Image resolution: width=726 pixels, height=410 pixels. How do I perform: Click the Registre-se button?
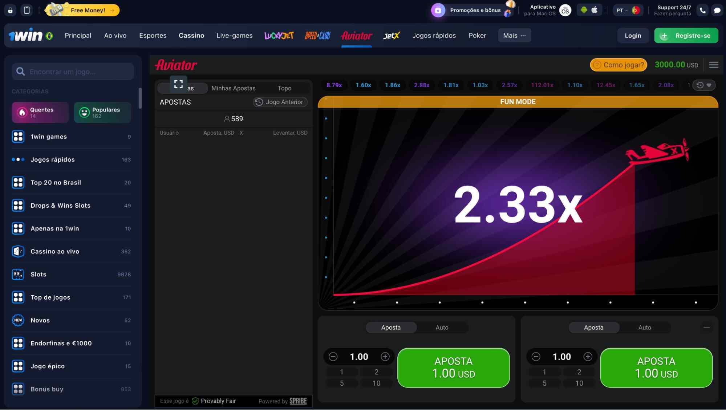pyautogui.click(x=686, y=36)
